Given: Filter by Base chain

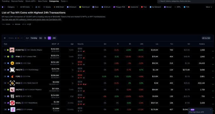Looking at the screenshot, I should 95,7.
